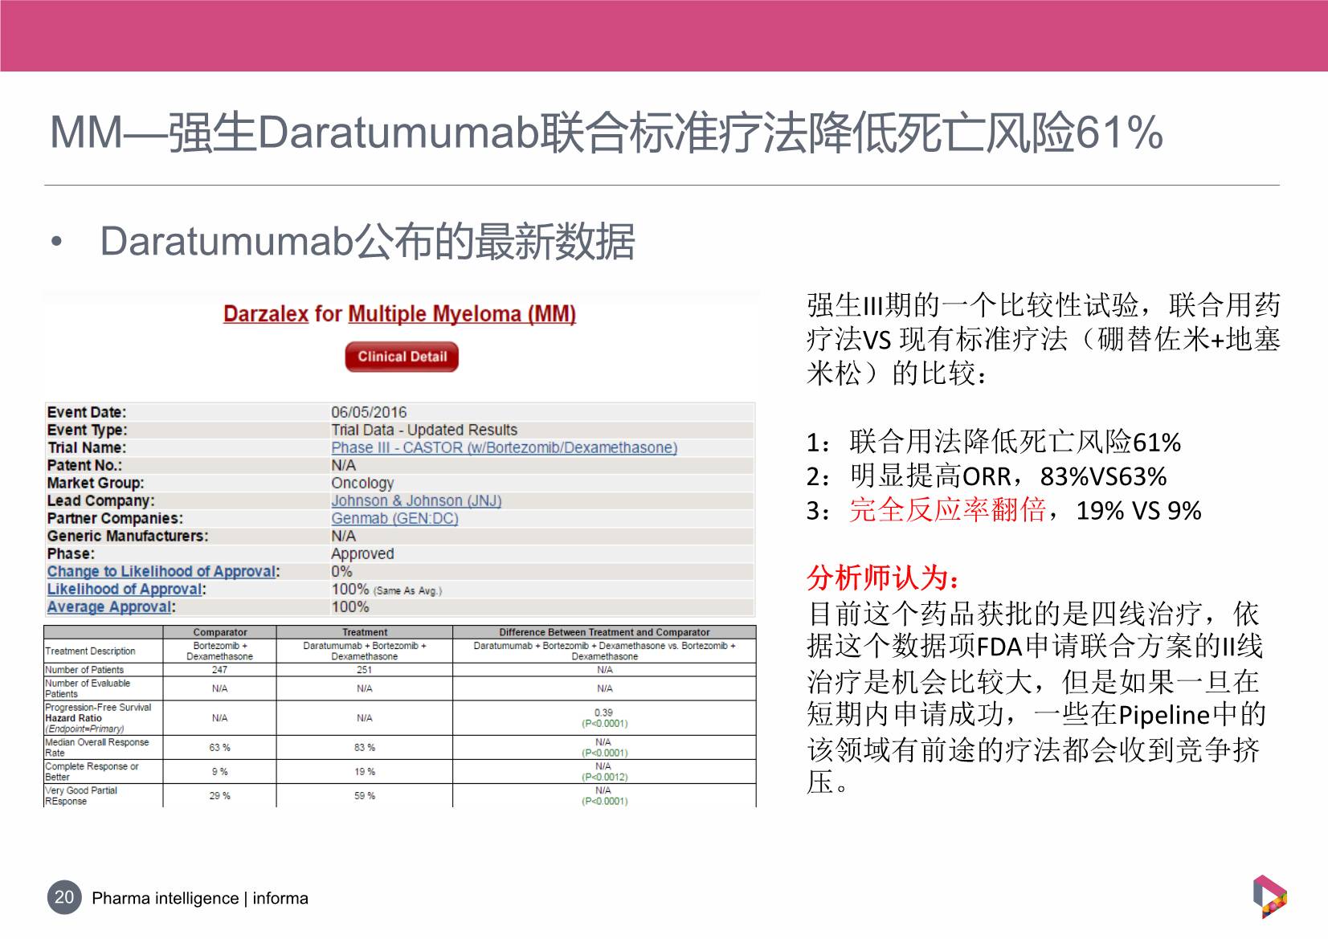Click comparator very good partial response 29 %

219,795
